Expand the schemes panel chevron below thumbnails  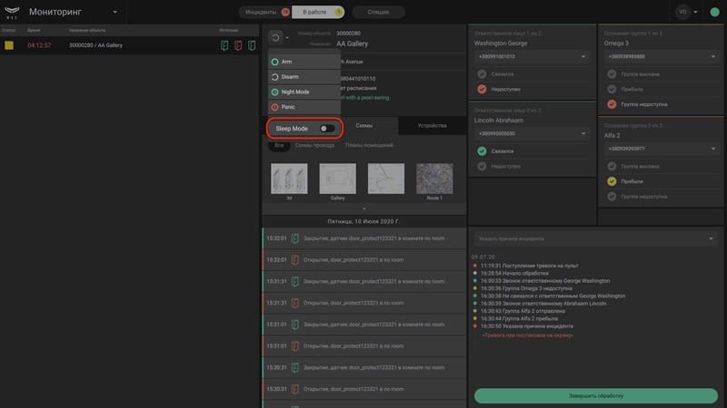[x=364, y=209]
